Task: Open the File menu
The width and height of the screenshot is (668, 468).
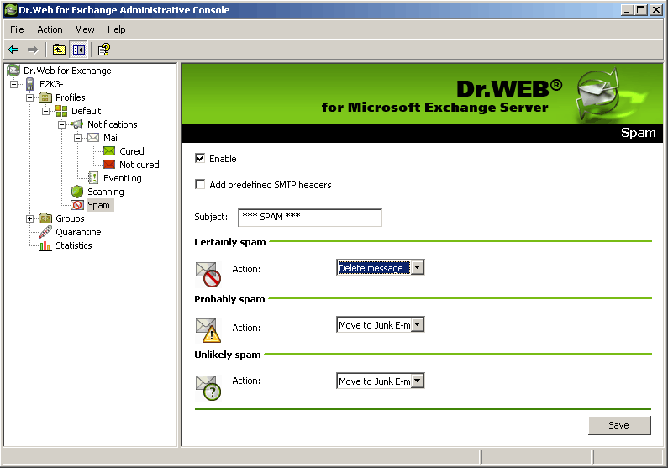Action: click(17, 29)
